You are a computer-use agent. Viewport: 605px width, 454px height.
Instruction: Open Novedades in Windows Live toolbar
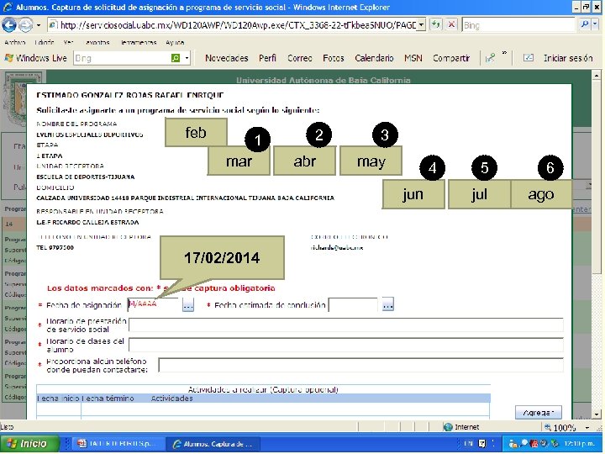point(227,58)
